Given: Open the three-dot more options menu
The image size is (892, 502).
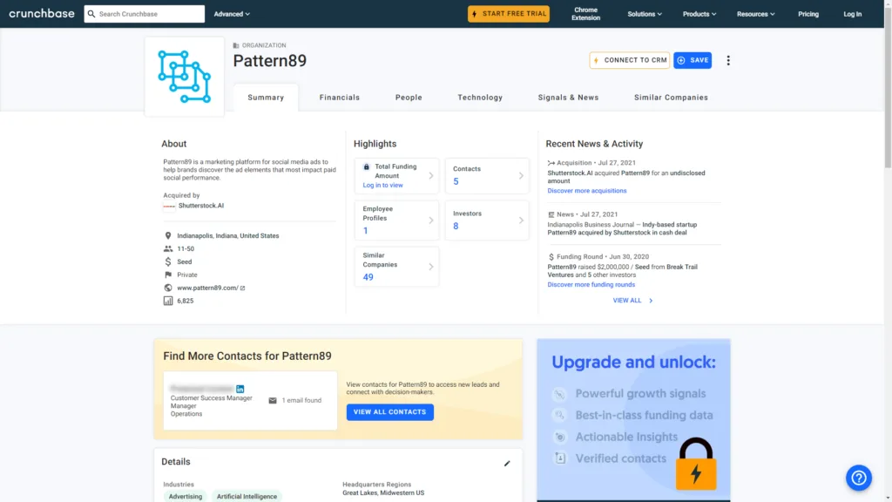Looking at the screenshot, I should click(728, 60).
